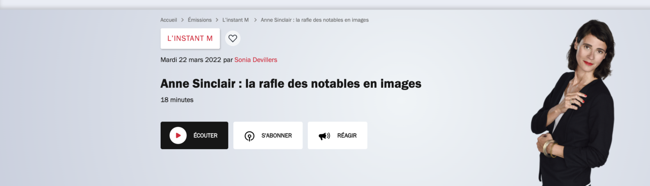Select the episode title heading
This screenshot has height=186, width=650.
pyautogui.click(x=291, y=83)
